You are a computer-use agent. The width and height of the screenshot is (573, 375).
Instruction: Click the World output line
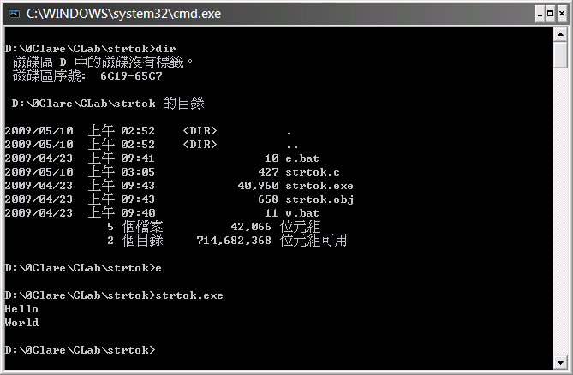(21, 323)
